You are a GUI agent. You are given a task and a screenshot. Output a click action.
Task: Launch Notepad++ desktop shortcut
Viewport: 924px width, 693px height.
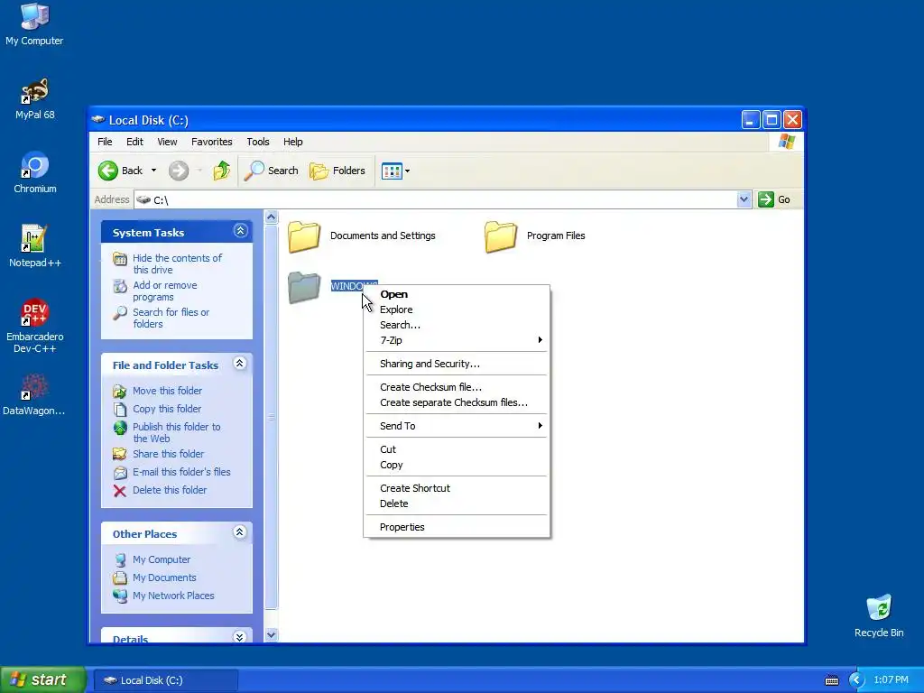click(35, 246)
